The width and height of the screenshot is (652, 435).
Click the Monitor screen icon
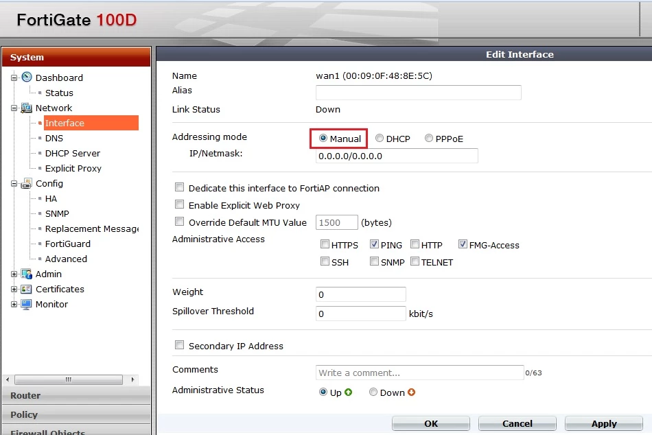(27, 305)
